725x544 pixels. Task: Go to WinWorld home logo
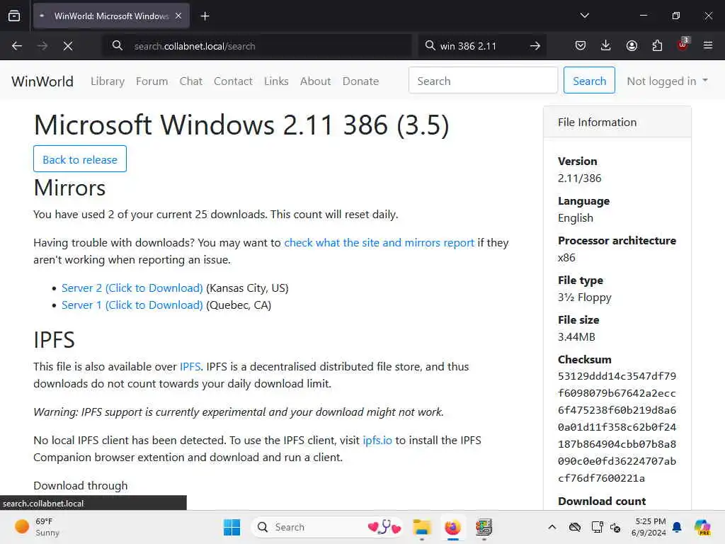pos(42,81)
